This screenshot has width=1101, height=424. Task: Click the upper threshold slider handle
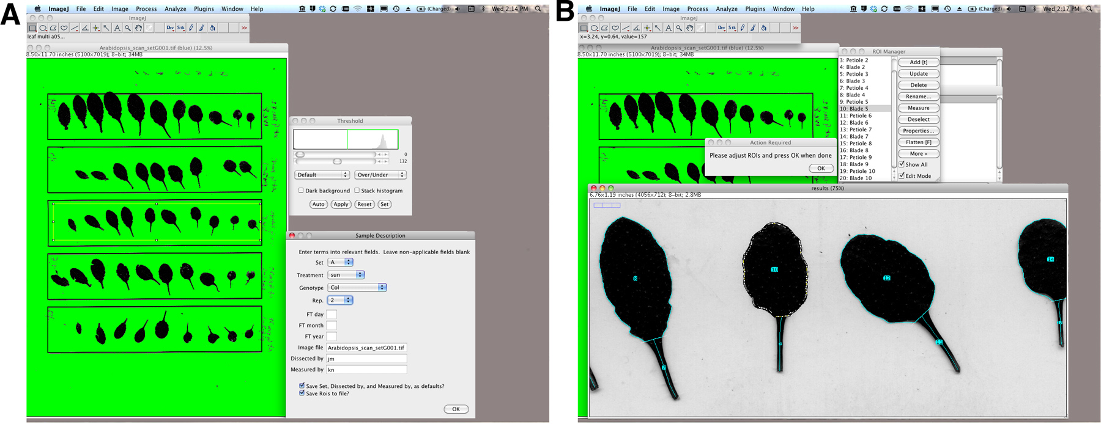[300, 155]
